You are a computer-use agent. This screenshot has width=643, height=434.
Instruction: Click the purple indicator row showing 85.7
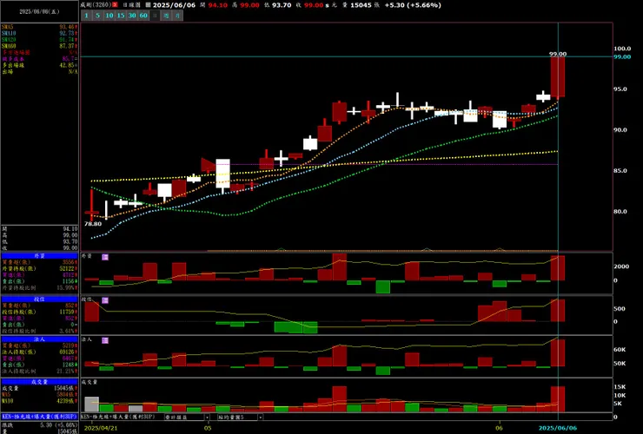coord(39,59)
